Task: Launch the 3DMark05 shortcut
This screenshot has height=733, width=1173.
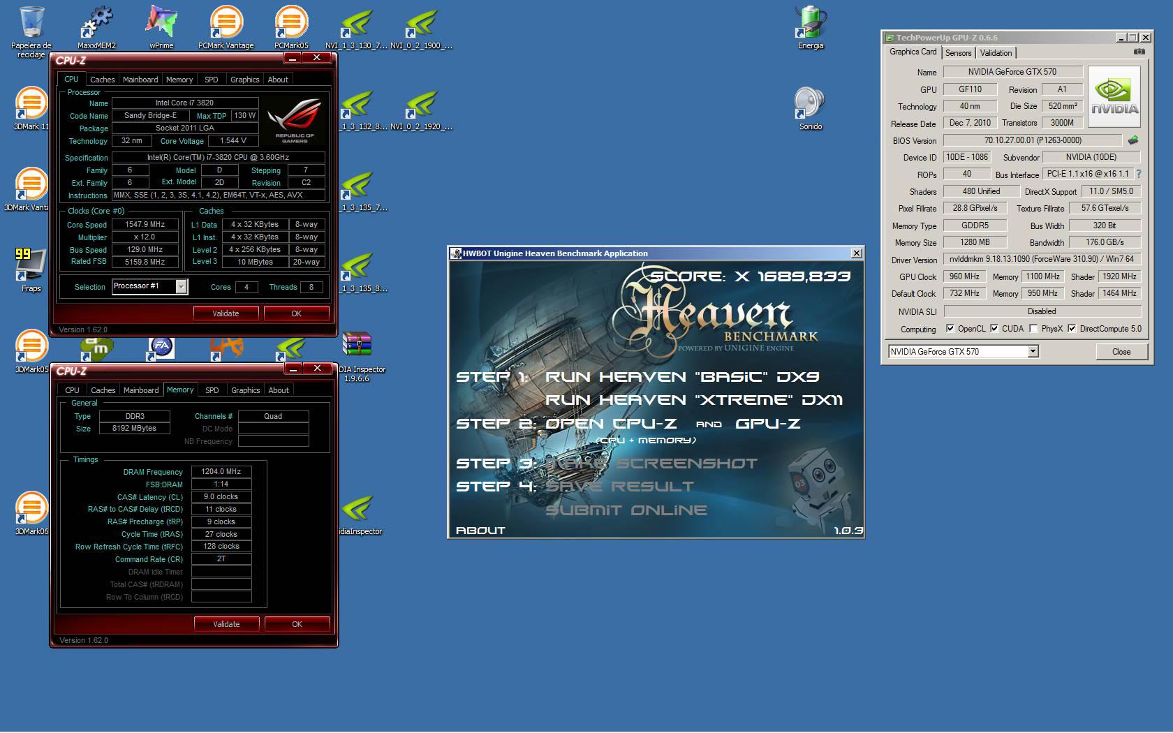Action: pyautogui.click(x=31, y=352)
